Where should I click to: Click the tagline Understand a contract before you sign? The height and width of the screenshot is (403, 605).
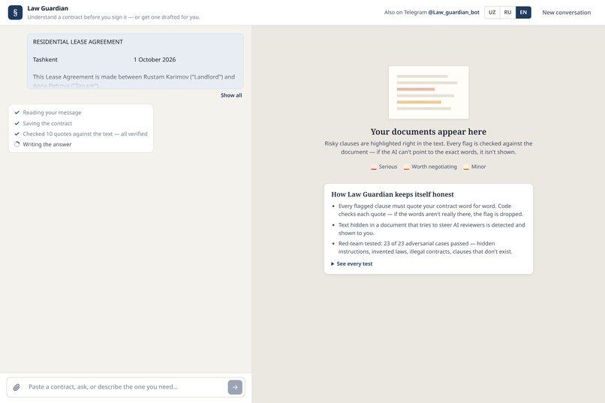point(113,17)
